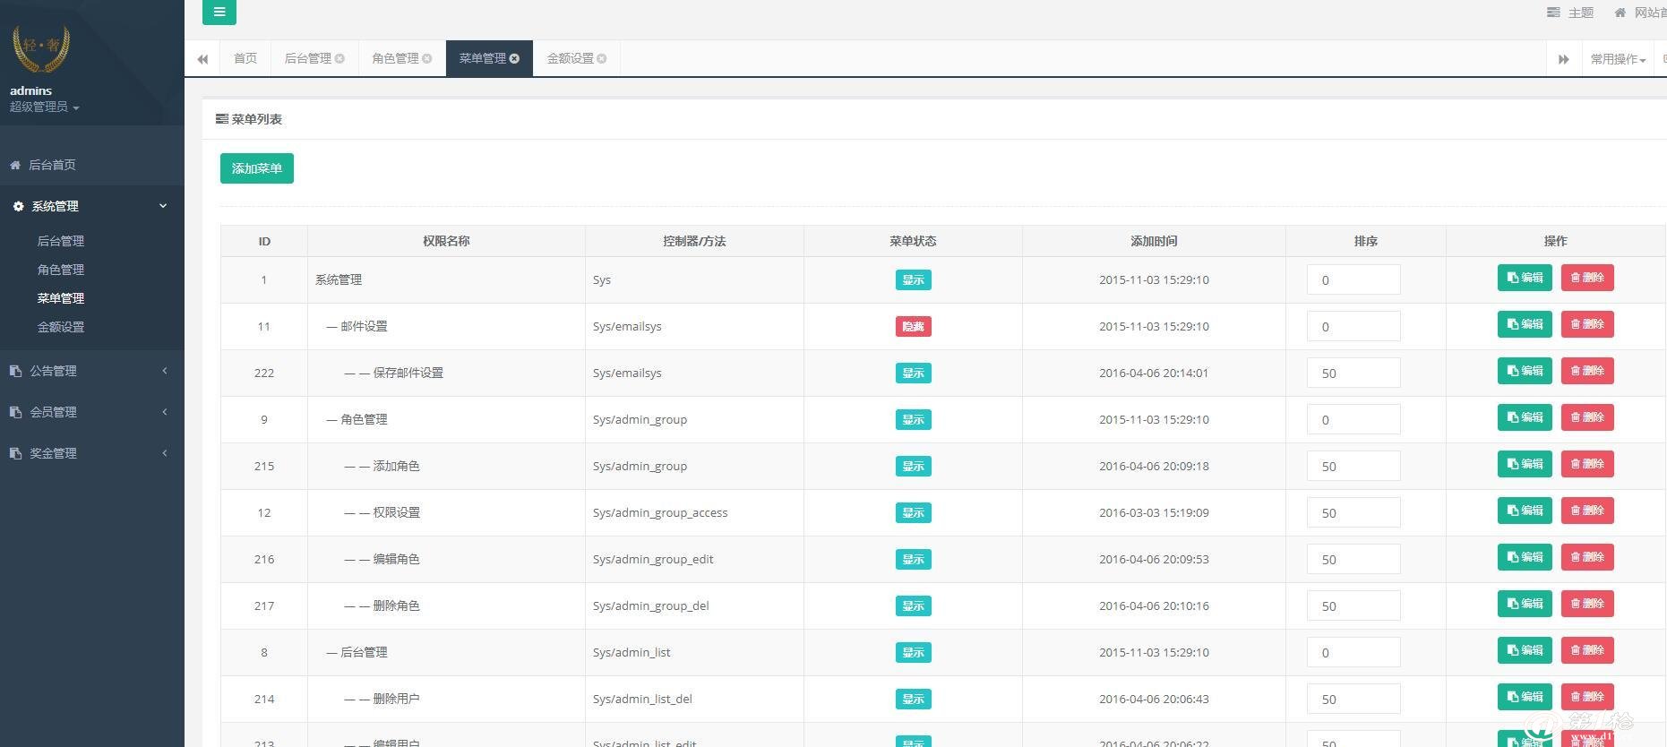Click the icon beside 公告管理
The height and width of the screenshot is (747, 1667).
click(15, 371)
